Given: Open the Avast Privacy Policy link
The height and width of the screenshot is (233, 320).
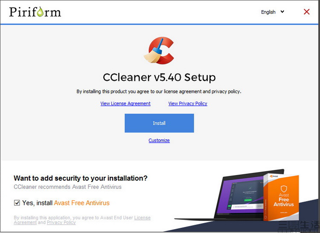Looking at the screenshot, I should (x=61, y=222).
